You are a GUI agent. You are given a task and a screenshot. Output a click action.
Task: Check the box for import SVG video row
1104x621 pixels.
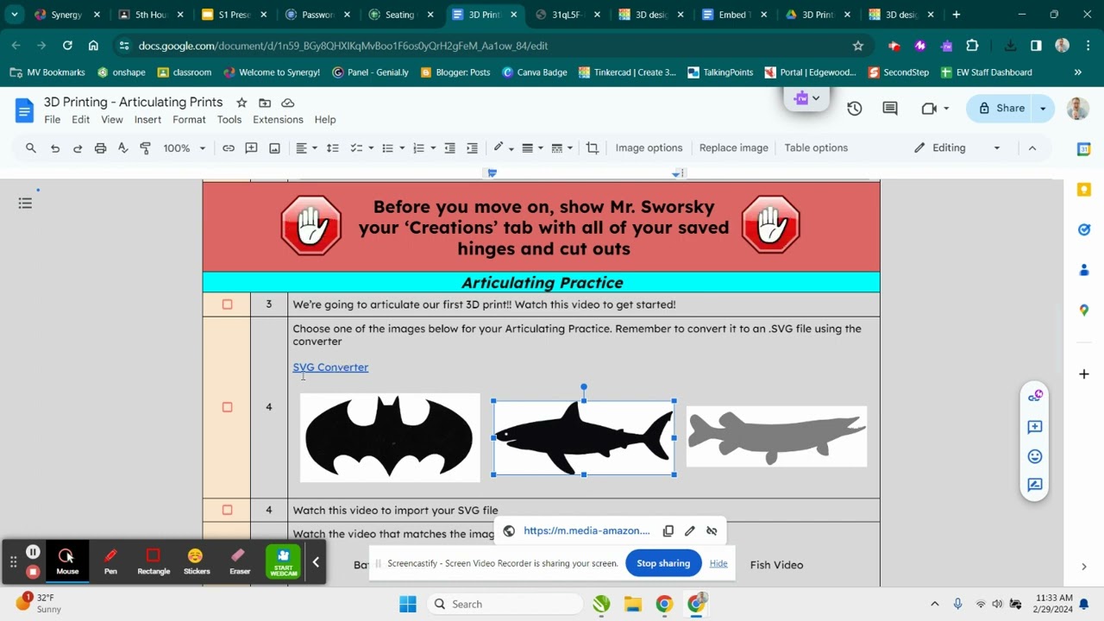pyautogui.click(x=228, y=510)
